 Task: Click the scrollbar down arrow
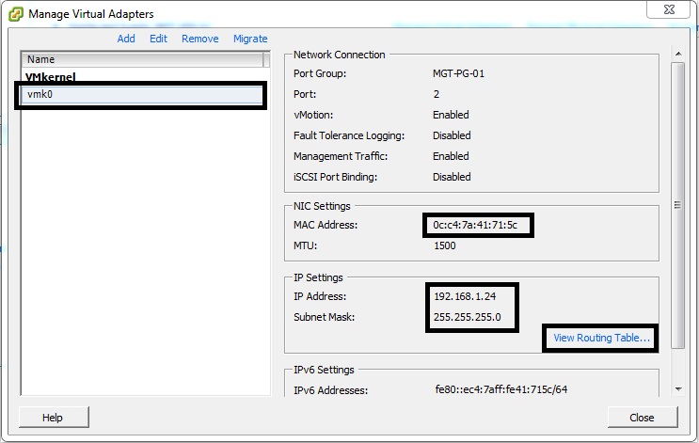[x=677, y=388]
